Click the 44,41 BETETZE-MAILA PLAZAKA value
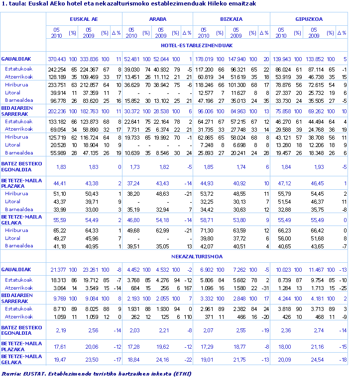349x378 pixels. pos(60,183)
